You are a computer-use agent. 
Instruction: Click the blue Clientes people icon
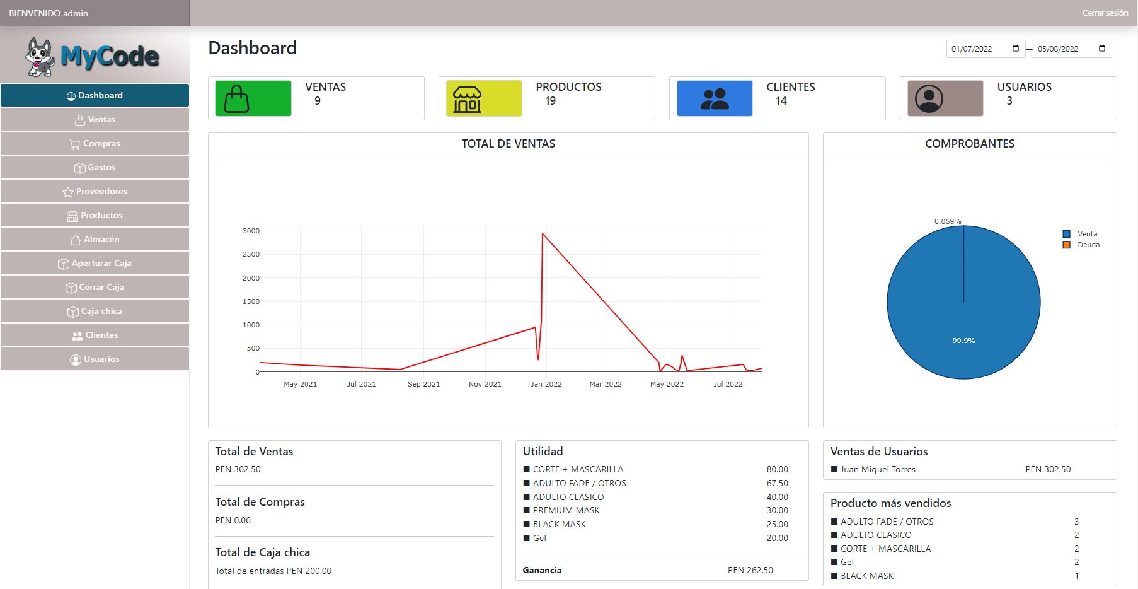[714, 98]
